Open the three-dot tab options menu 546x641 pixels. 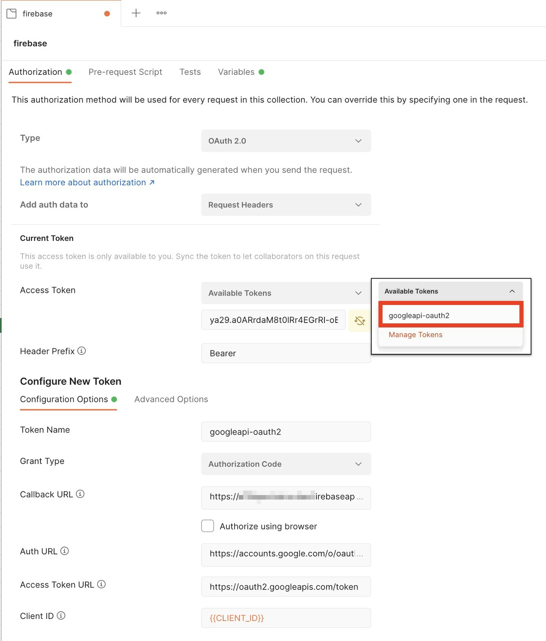coord(161,13)
